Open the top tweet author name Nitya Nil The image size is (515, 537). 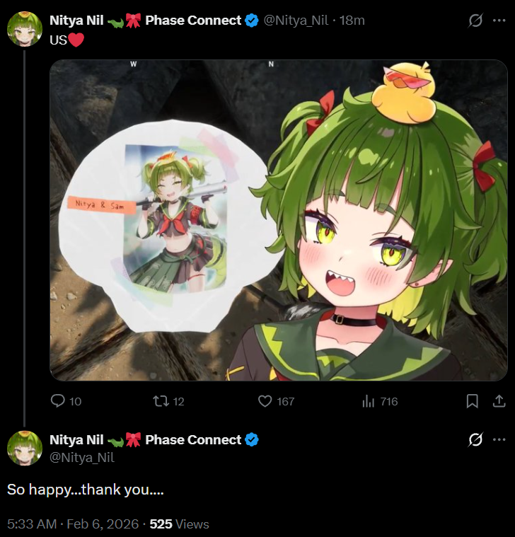(x=76, y=21)
